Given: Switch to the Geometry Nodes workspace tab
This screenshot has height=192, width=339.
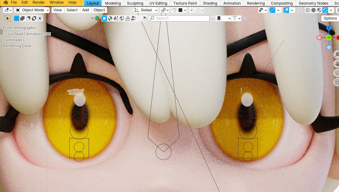Looking at the screenshot, I should point(314,3).
